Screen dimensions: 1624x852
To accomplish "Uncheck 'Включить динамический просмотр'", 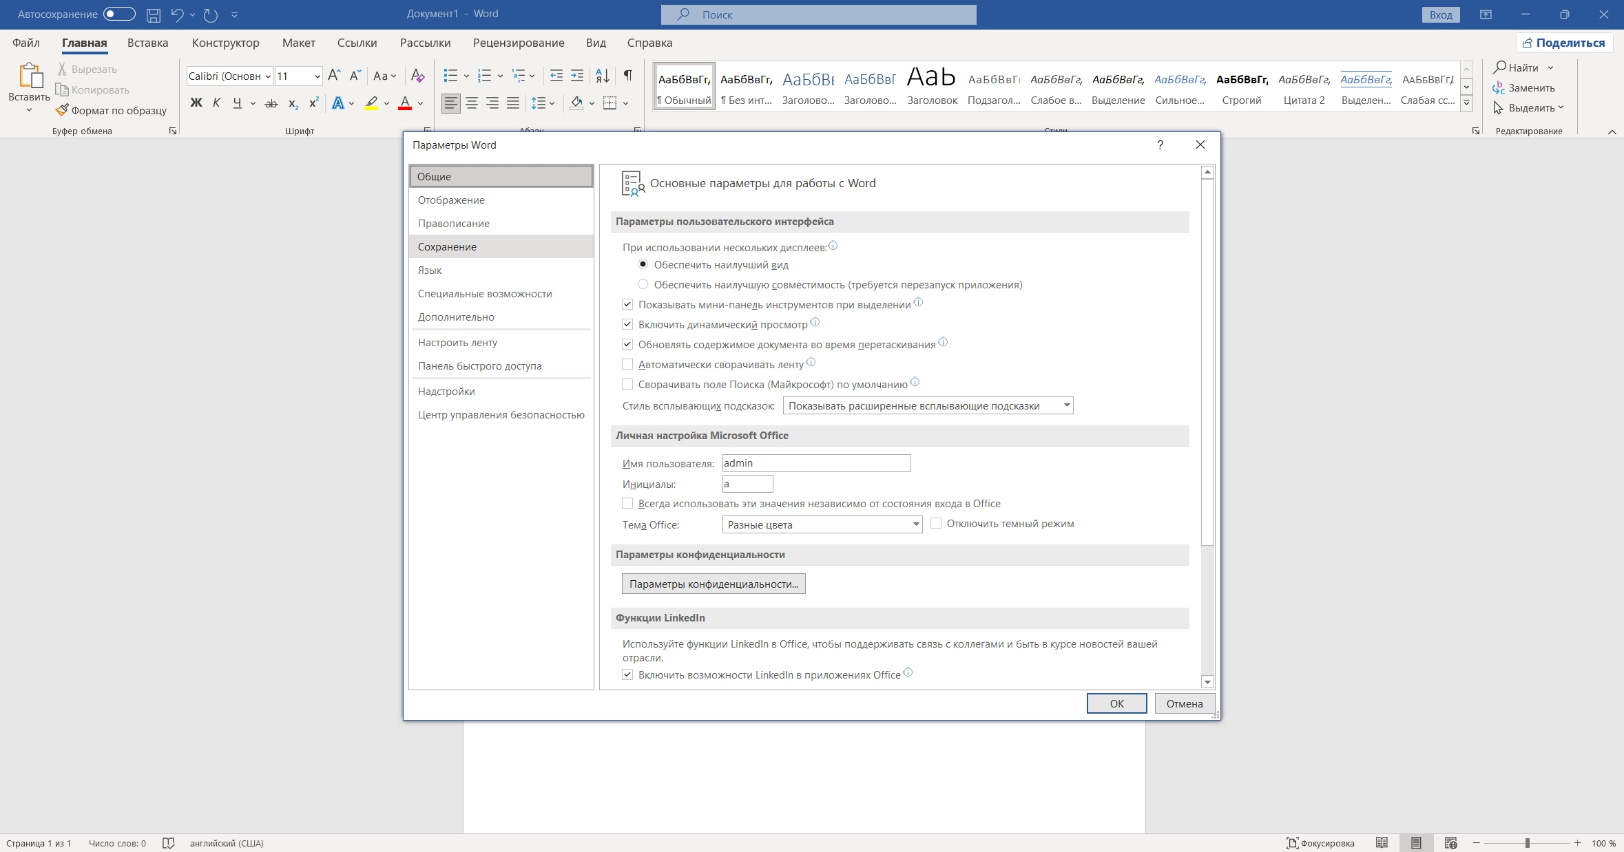I will pyautogui.click(x=627, y=324).
